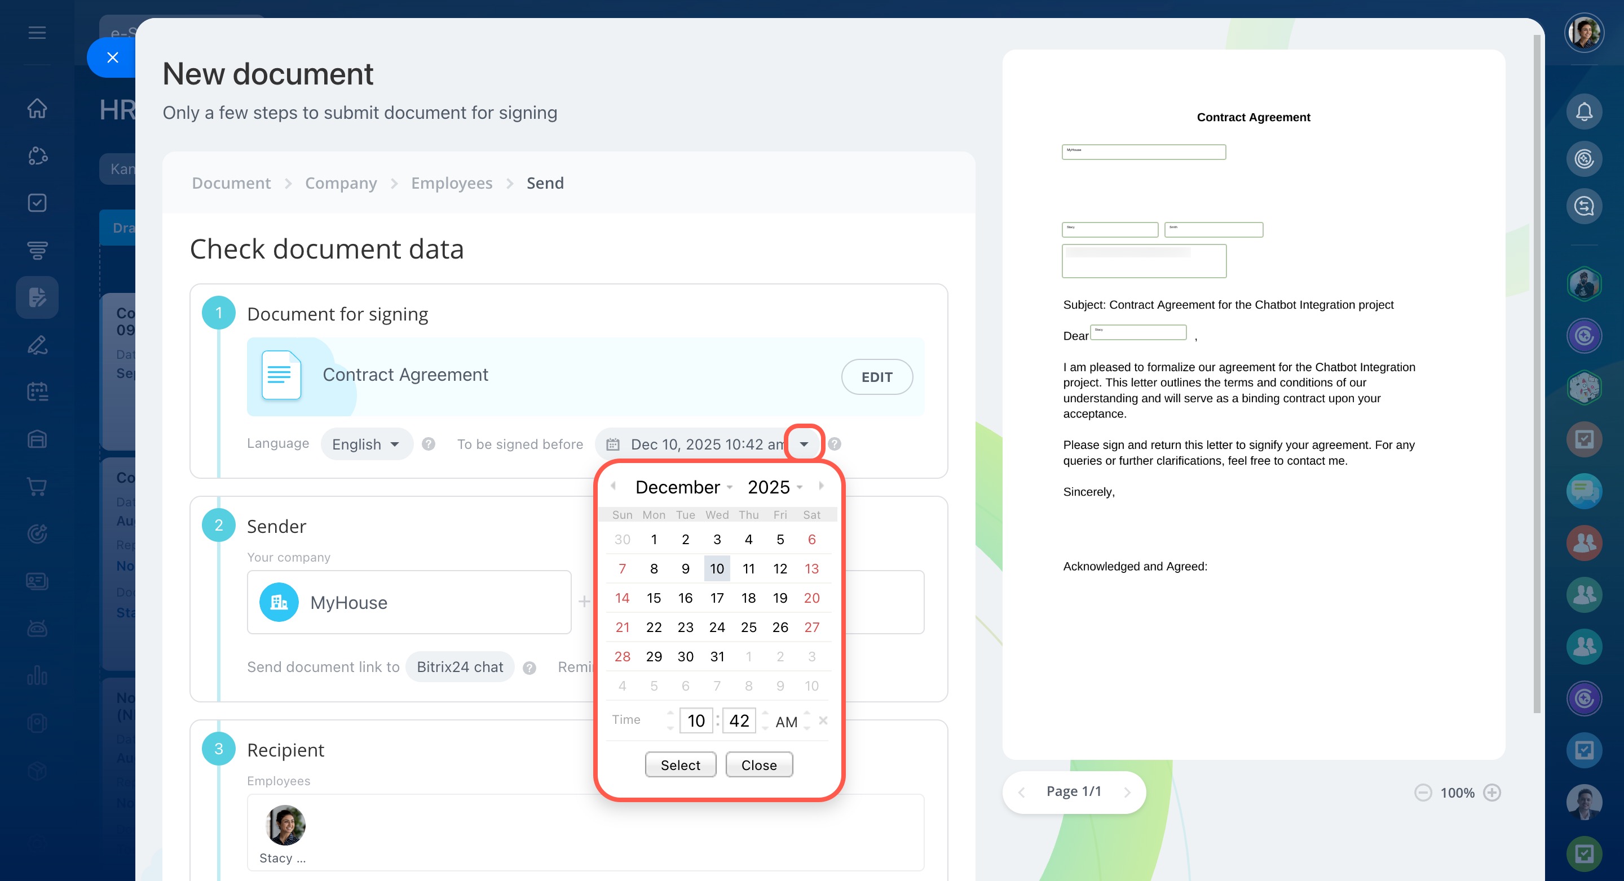This screenshot has width=1624, height=881.
Task: Click the 100% zoom level text
Action: pos(1457,793)
